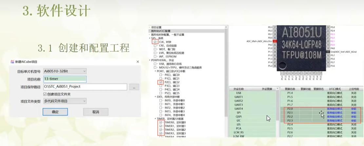Click pin 24 labeled P5.0
364x146 pixels.
pos(328,27)
